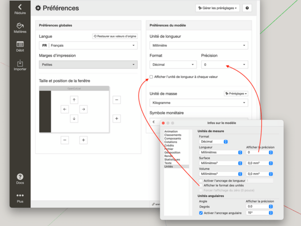
Task: Open the Docs help icon
Action: coord(20,179)
